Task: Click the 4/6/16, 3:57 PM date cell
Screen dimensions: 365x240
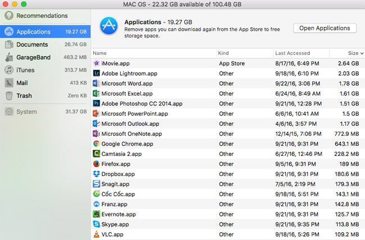Action: 296,124
